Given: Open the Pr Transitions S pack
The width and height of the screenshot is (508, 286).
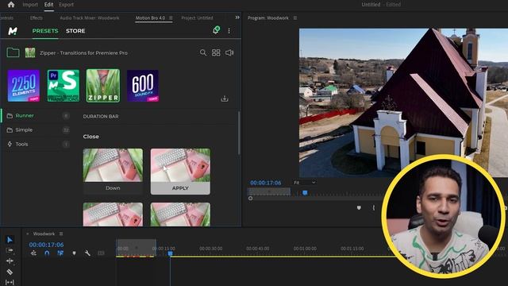Looking at the screenshot, I should [x=63, y=86].
